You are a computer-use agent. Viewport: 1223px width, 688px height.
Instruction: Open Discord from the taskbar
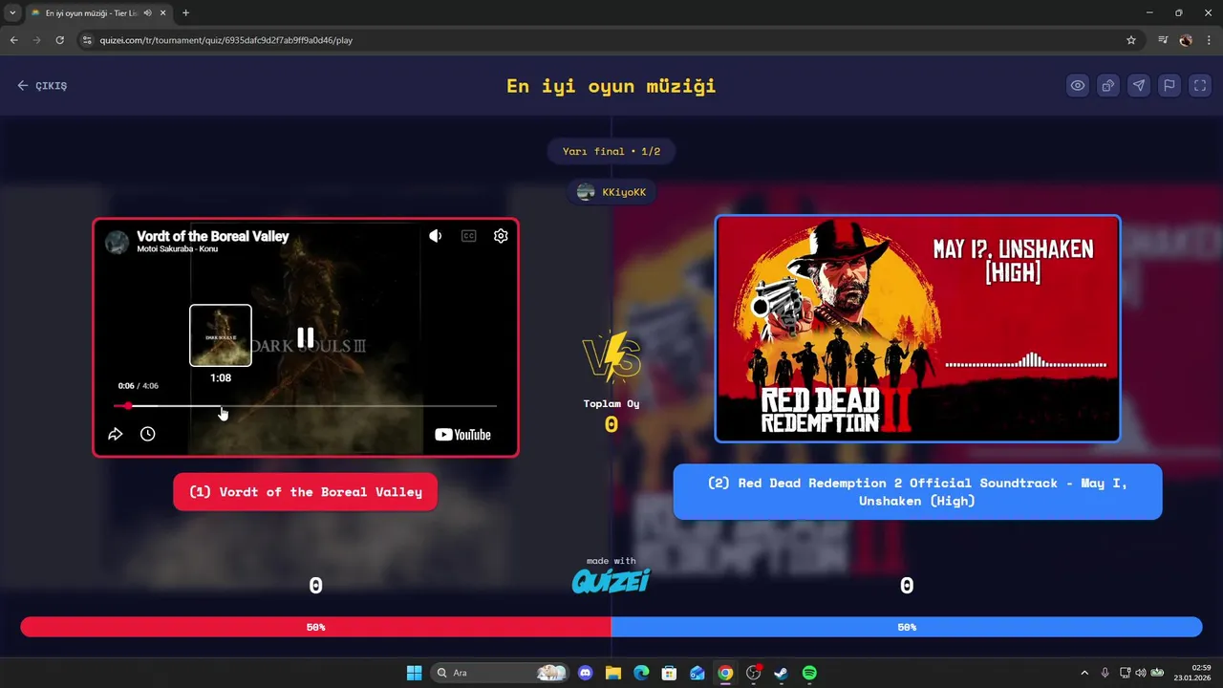click(586, 673)
